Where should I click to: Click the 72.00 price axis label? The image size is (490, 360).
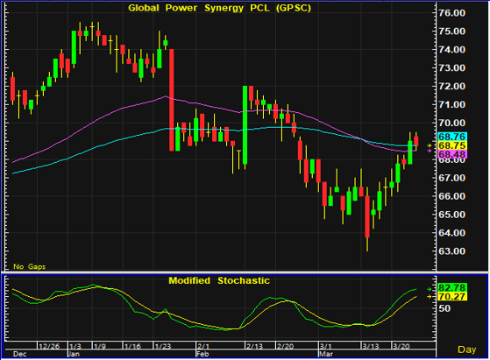(452, 87)
